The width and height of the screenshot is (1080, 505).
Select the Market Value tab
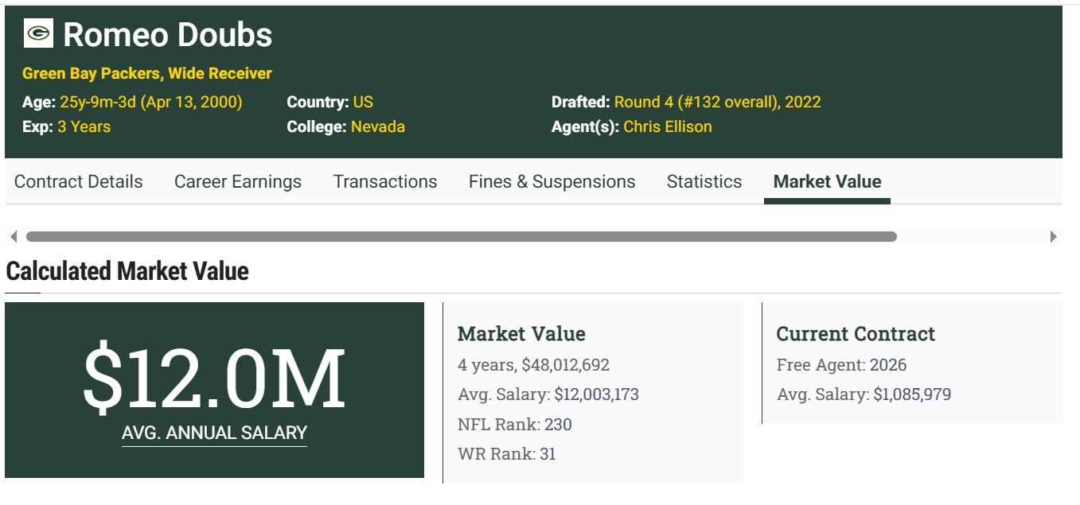pos(828,181)
